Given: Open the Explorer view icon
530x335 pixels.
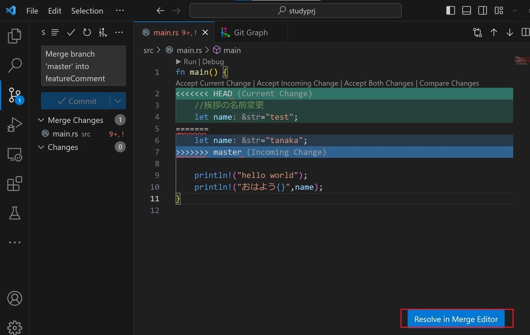Looking at the screenshot, I should coord(14,36).
